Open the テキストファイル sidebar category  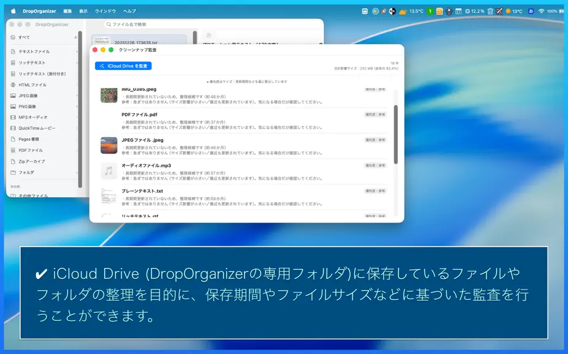(x=43, y=51)
